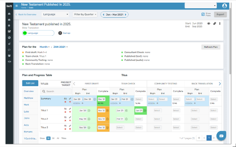Open the JAN 2021 month dropdown

pyautogui.click(x=61, y=47)
